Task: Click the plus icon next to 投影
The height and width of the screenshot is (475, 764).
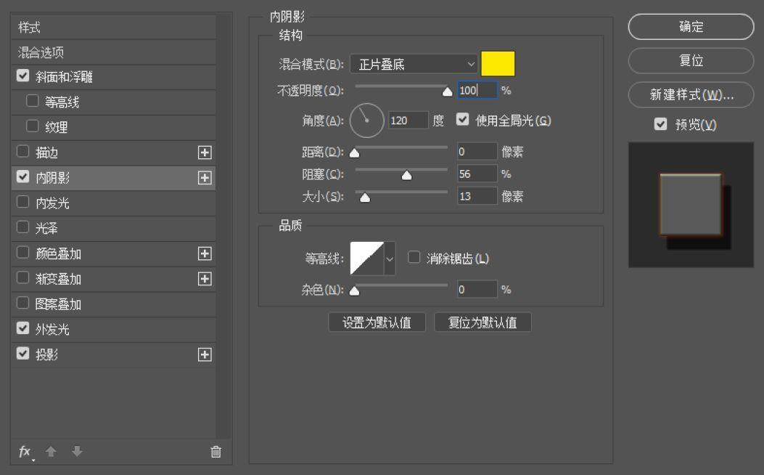Action: [204, 354]
